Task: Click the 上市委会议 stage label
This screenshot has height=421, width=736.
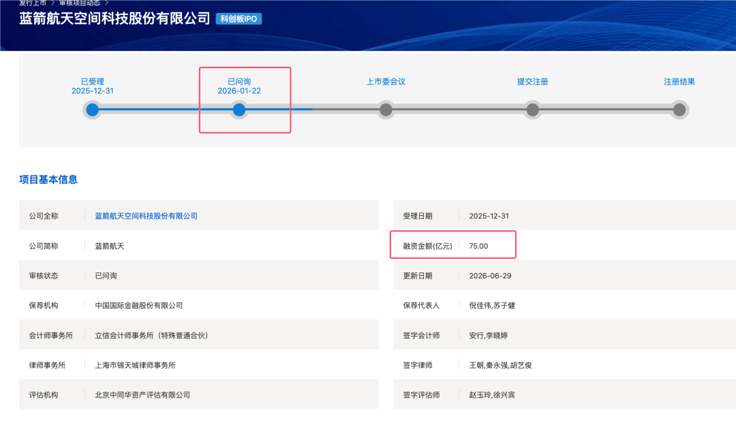Action: click(386, 82)
